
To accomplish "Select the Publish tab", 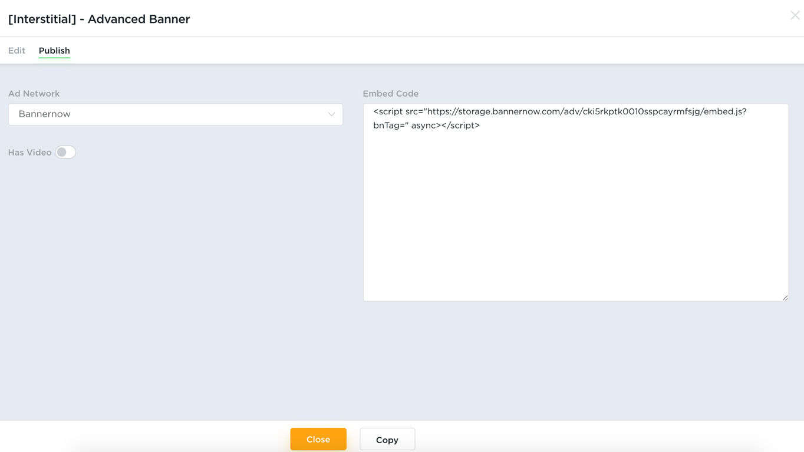I will (x=54, y=51).
